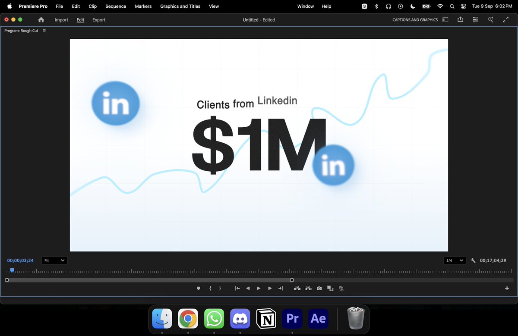
Task: Click the headphones icon in menu bar
Action: pos(388,6)
